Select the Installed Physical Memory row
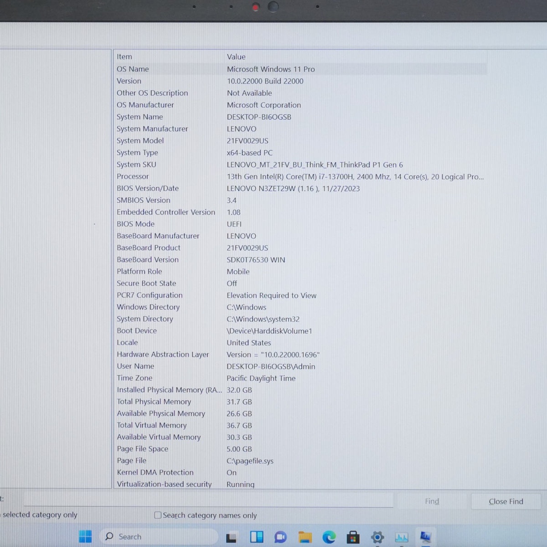Image resolution: width=547 pixels, height=547 pixels. pyautogui.click(x=301, y=390)
